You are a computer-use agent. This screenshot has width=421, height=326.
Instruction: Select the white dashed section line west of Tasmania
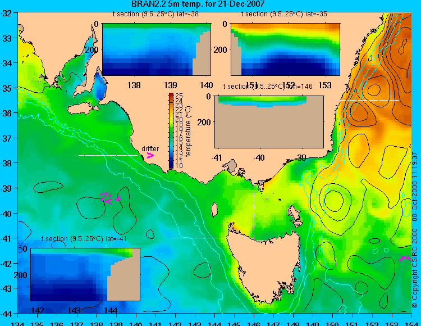click(200, 238)
